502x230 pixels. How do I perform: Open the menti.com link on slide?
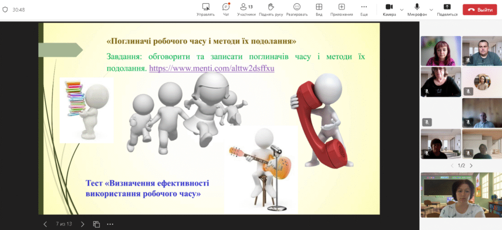212,69
